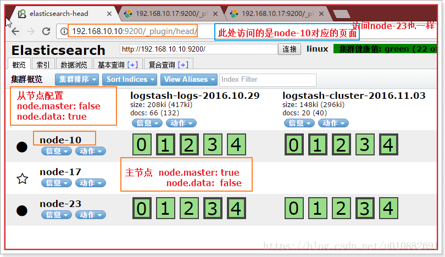Screen dimensions: 445x257
Task: Click the node-23 data node circle icon
Action: coord(22,210)
